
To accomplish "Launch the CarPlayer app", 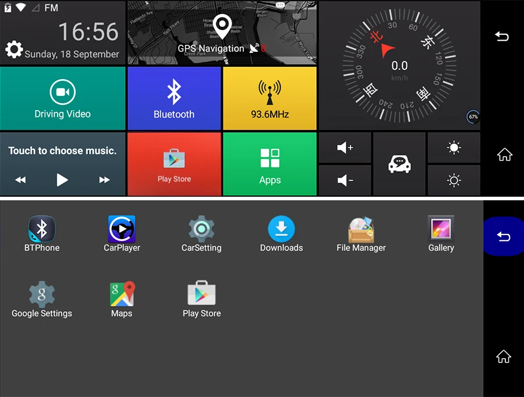I will click(122, 233).
